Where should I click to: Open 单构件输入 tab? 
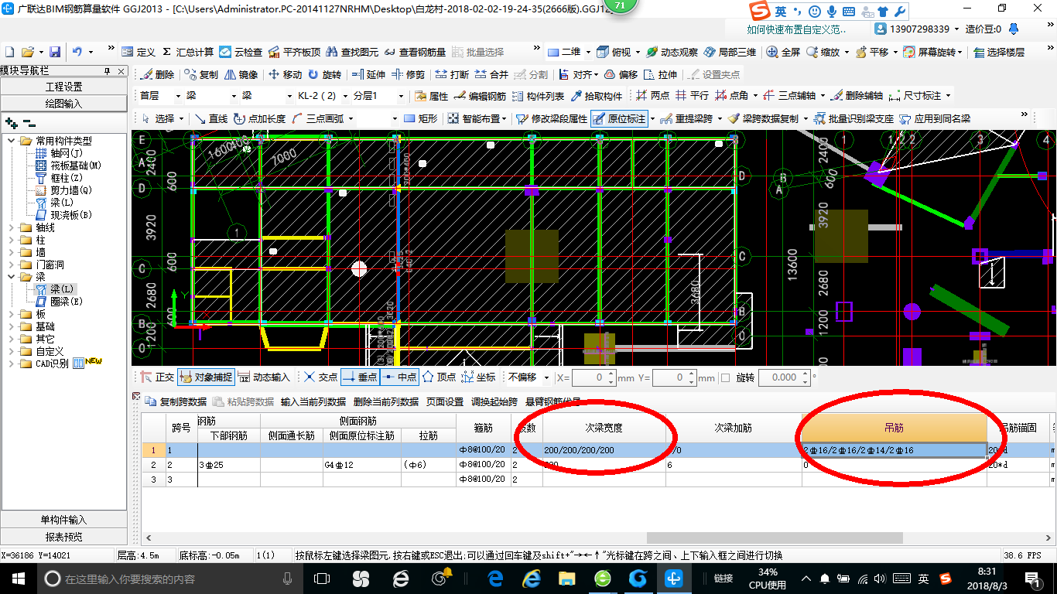coord(63,520)
